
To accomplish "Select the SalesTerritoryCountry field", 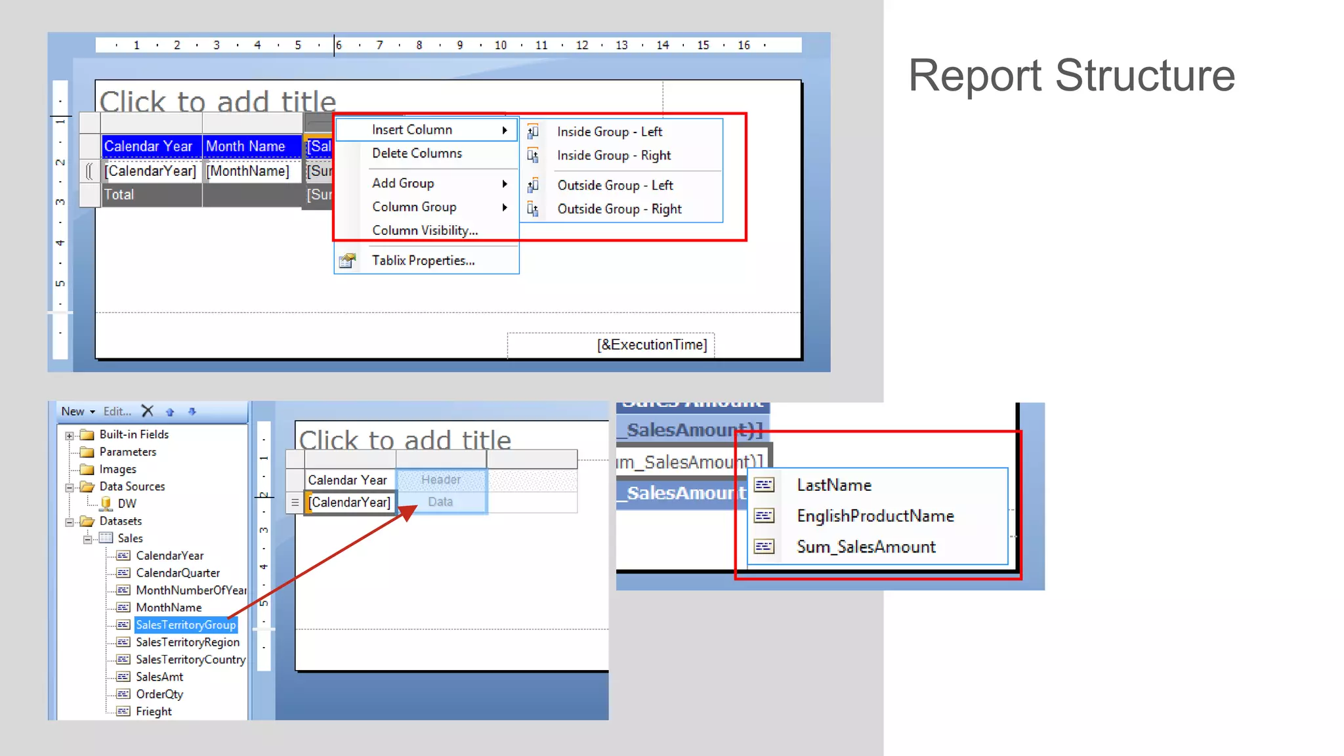I will 190,660.
